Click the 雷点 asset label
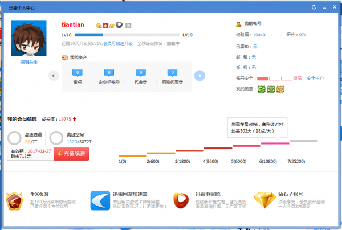The width and height of the screenshot is (342, 230). 78,82
